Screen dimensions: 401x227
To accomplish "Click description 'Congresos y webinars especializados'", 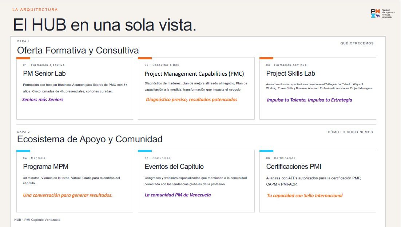I will tap(196, 181).
